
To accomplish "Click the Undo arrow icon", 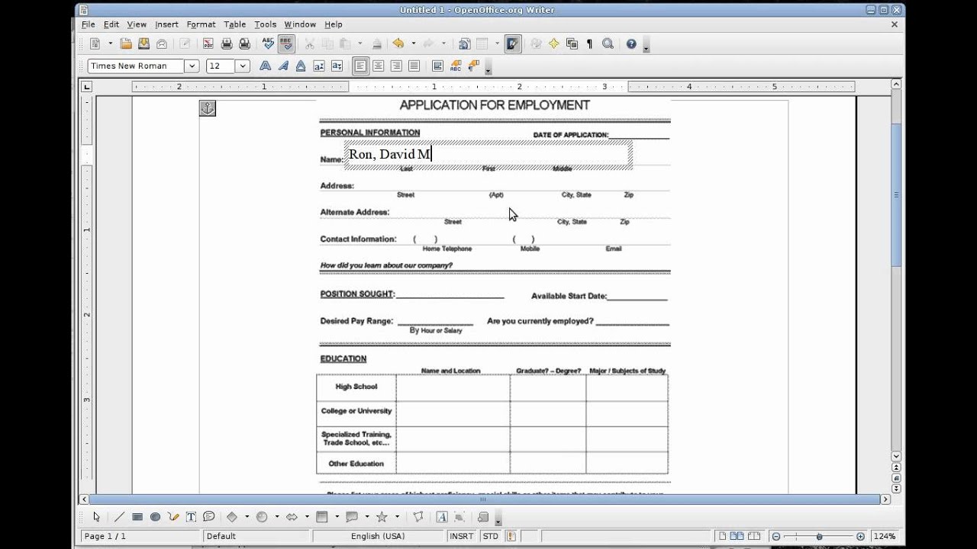I will point(398,44).
